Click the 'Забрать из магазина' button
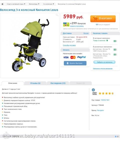This screenshot has height=142, width=120. [x=104, y=62]
